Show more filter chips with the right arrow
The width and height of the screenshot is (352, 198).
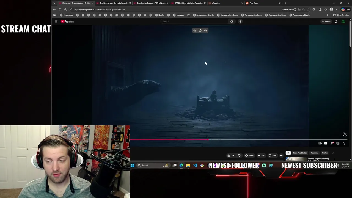click(333, 153)
